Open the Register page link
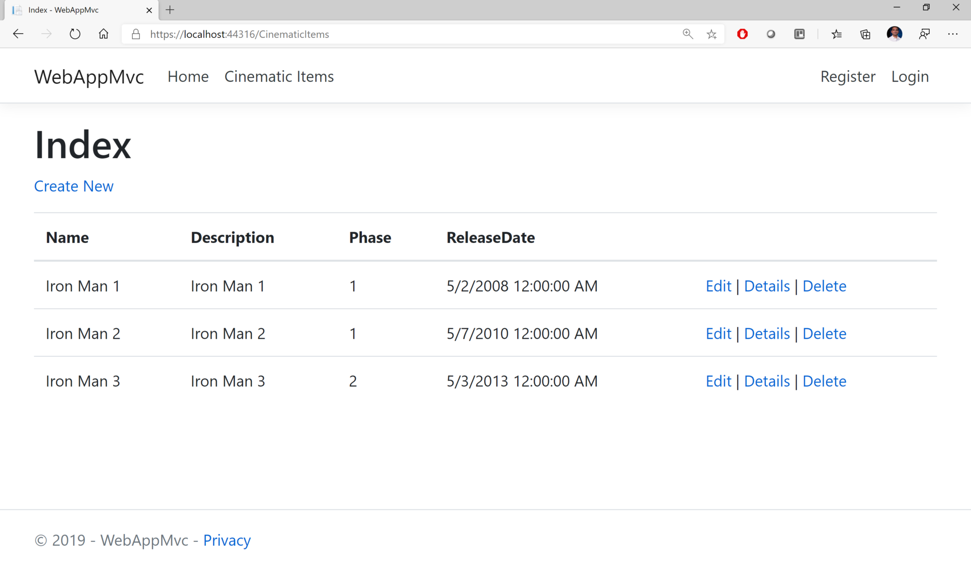Image resolution: width=971 pixels, height=568 pixels. (x=848, y=77)
